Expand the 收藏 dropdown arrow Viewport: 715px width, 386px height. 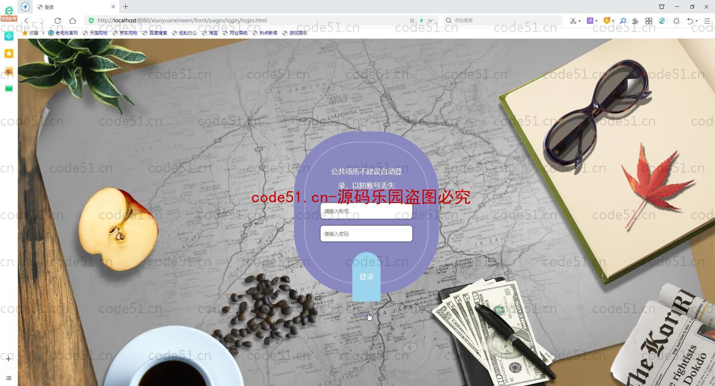click(x=43, y=33)
